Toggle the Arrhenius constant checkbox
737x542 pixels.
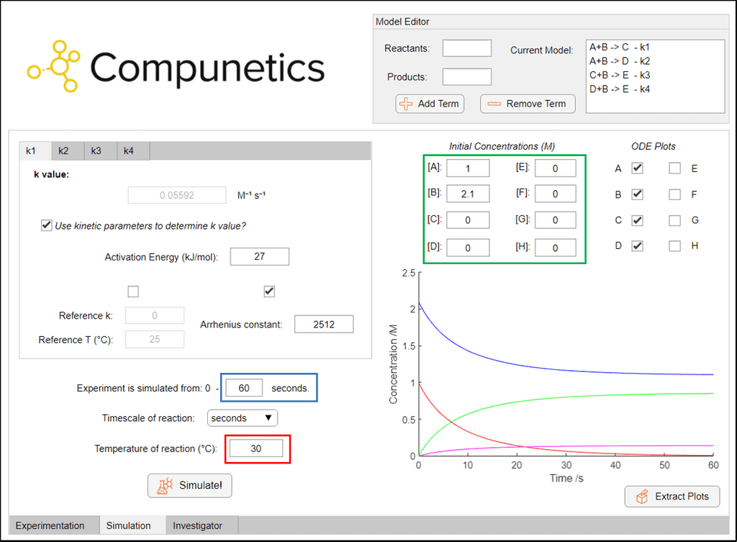269,291
